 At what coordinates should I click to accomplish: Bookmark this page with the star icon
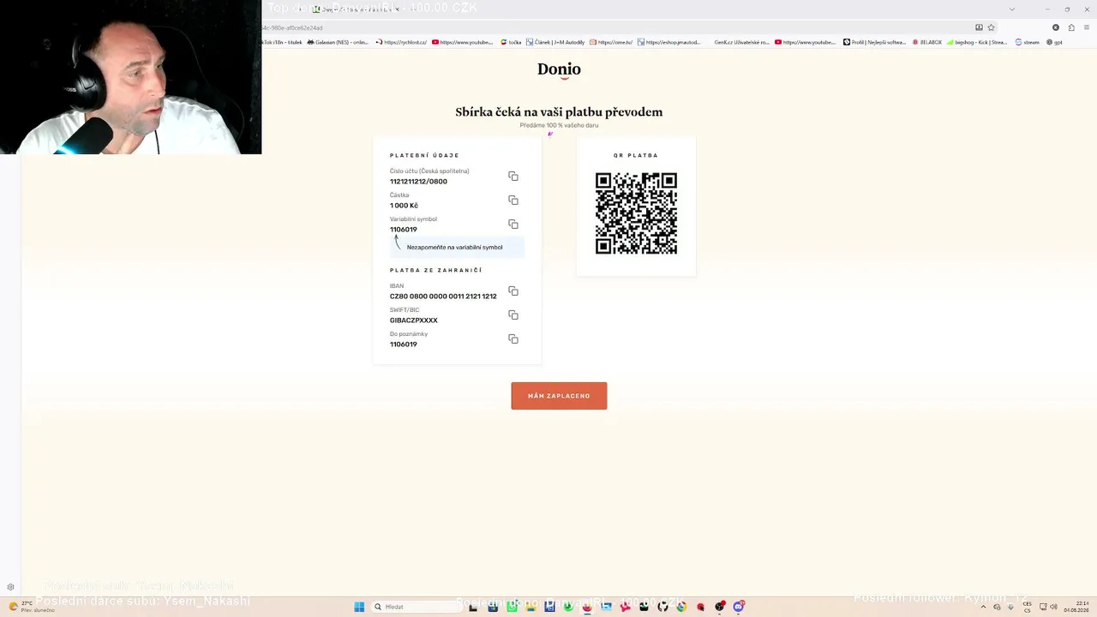[992, 27]
